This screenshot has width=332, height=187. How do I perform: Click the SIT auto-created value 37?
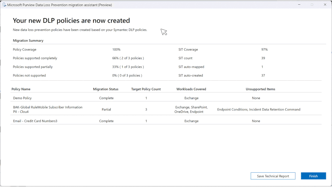point(263,76)
